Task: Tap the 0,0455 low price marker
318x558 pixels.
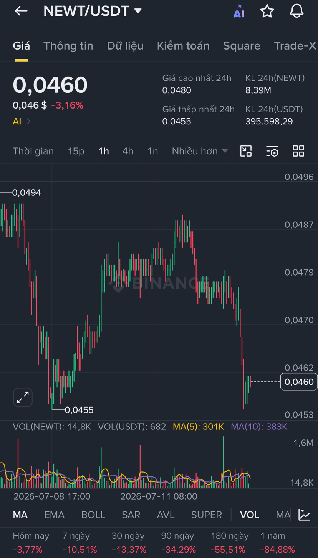Action: point(79,410)
